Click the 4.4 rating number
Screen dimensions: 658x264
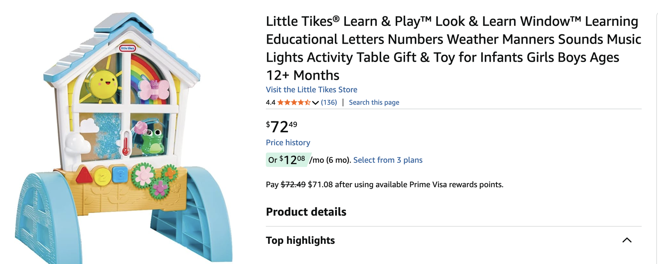(271, 102)
